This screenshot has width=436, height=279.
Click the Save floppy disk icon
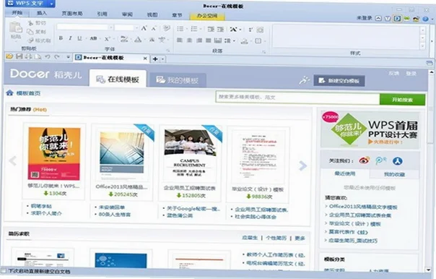coord(19,56)
